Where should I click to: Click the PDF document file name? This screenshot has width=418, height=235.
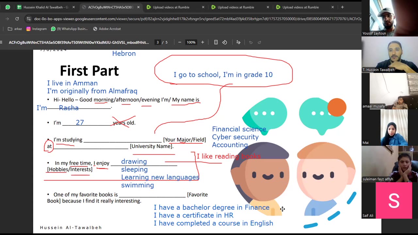pos(79,42)
